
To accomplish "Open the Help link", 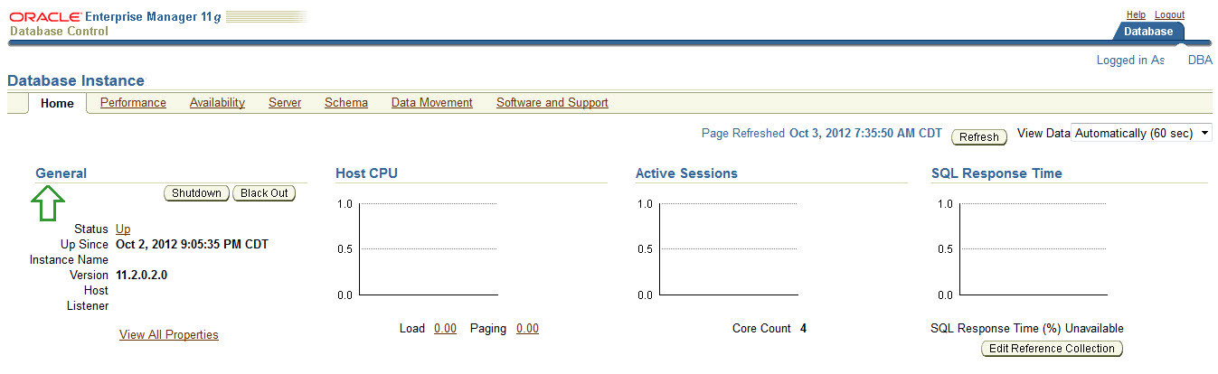I will pyautogui.click(x=1136, y=15).
